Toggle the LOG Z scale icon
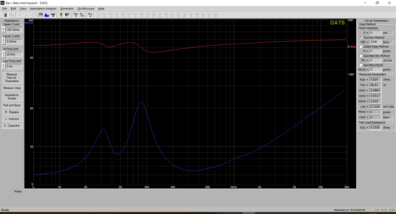This screenshot has width=396, height=214. (53, 15)
